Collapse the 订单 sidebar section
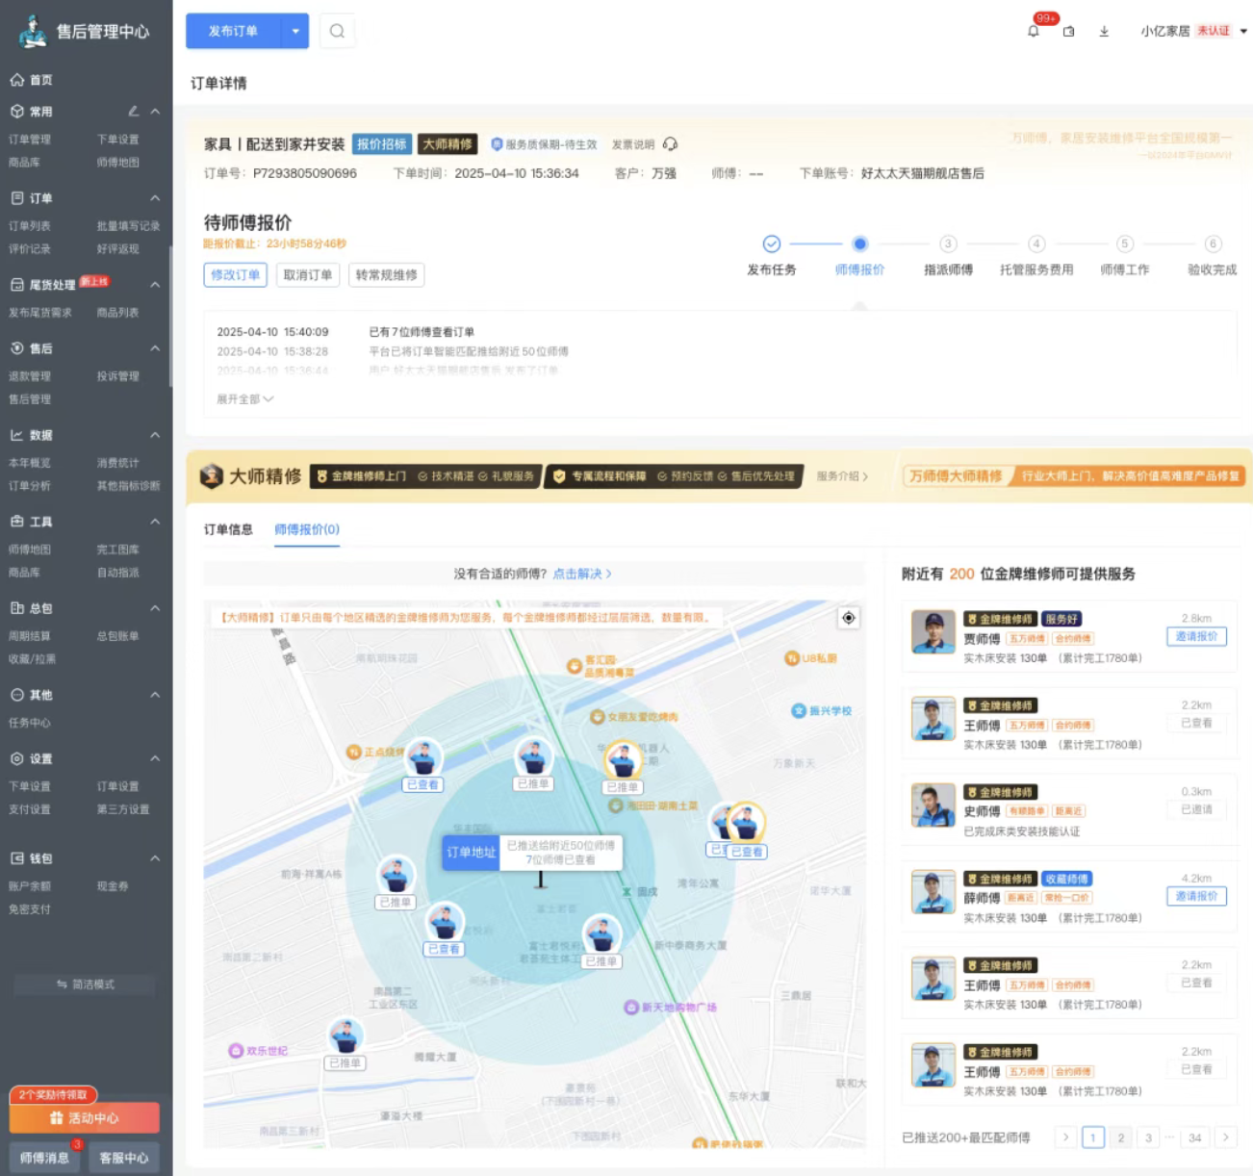This screenshot has width=1253, height=1176. click(x=155, y=198)
